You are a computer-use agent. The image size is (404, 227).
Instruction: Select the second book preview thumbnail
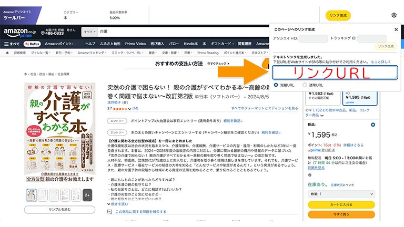point(43,195)
